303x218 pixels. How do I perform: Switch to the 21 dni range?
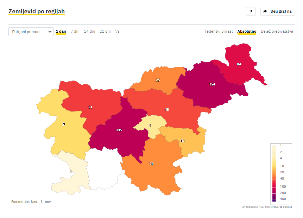tap(105, 31)
